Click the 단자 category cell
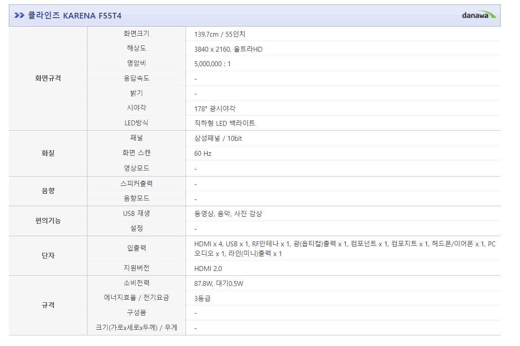Image resolution: width=520 pixels, height=346 pixels. coord(48,256)
